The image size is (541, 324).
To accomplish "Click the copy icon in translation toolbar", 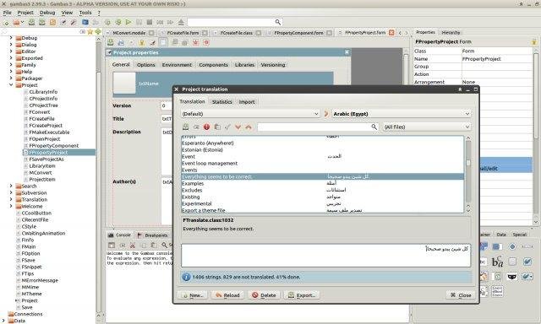I will click(x=217, y=127).
